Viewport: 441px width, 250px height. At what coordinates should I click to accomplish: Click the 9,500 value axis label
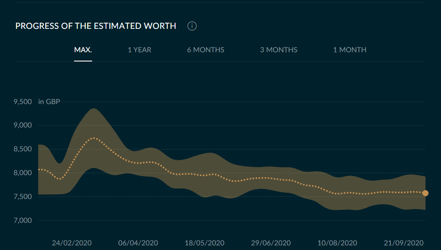pos(23,102)
